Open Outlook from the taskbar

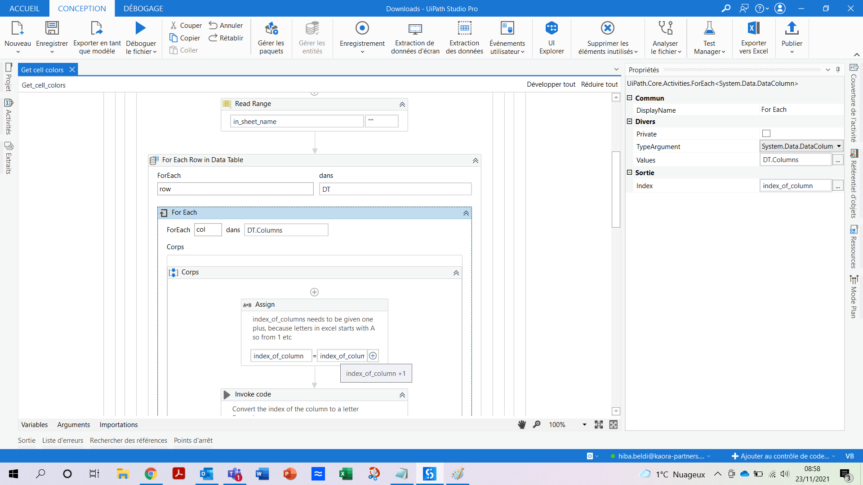click(207, 474)
